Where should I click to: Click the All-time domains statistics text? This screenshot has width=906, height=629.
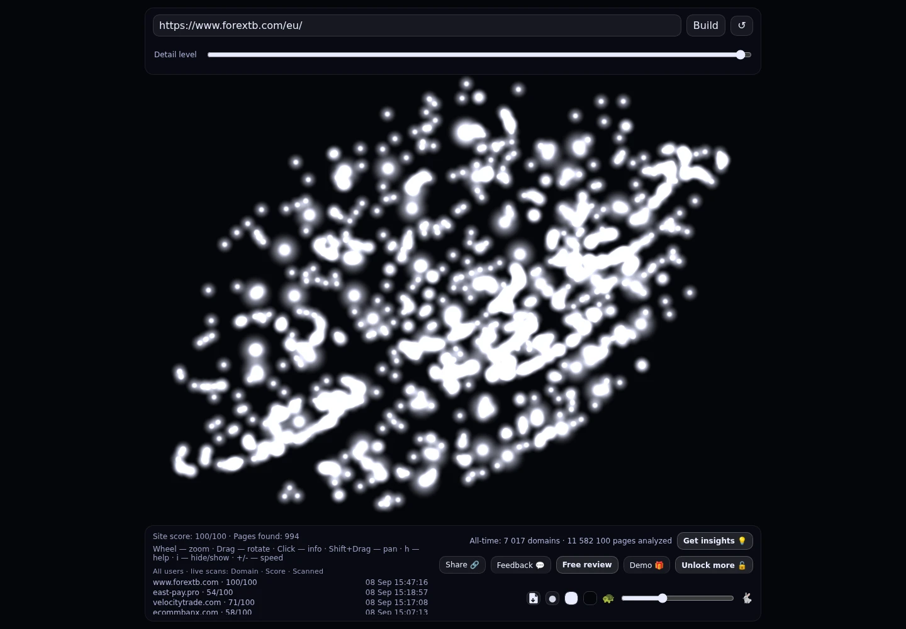tap(571, 541)
